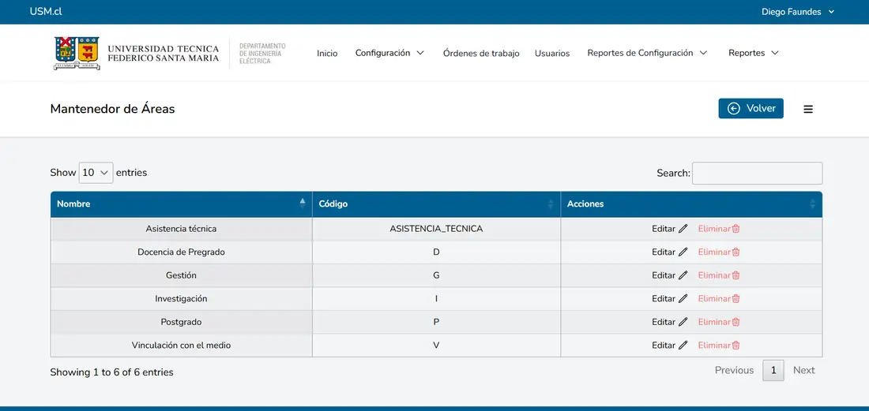Click the Docencia de Pregrado name cell
Viewport: 869px width, 411px height.
point(181,252)
